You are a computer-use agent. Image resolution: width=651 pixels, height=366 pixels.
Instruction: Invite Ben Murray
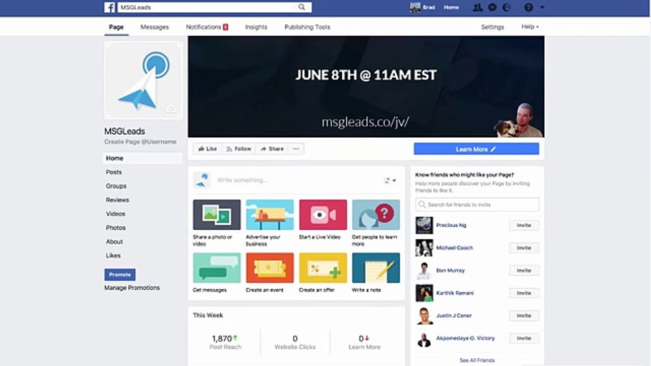524,270
